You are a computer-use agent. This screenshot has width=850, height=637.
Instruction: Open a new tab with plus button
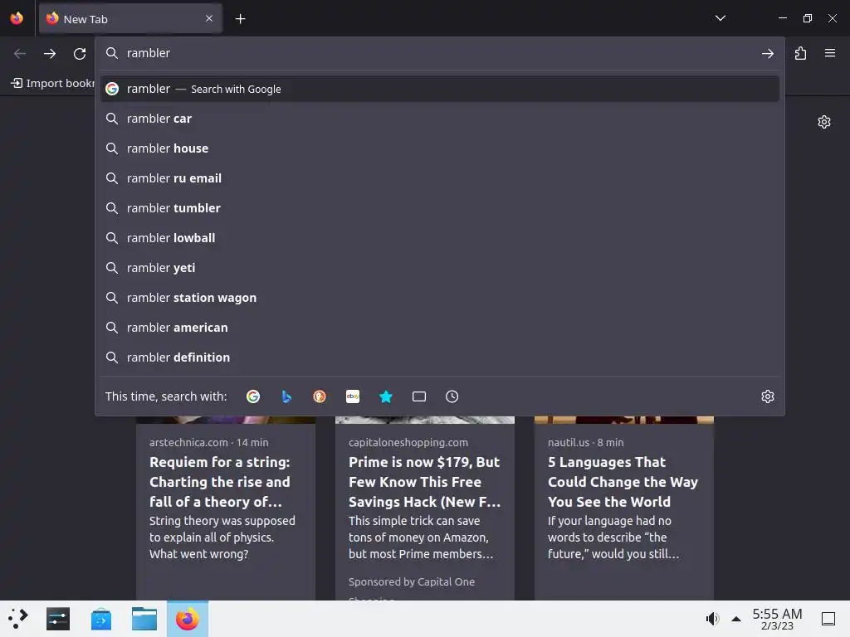[x=240, y=19]
